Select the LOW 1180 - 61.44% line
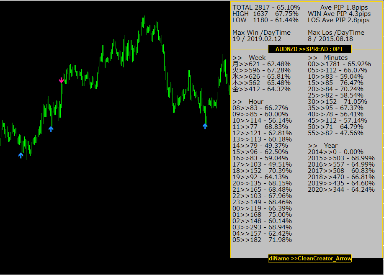The width and height of the screenshot is (384, 275). click(x=265, y=20)
